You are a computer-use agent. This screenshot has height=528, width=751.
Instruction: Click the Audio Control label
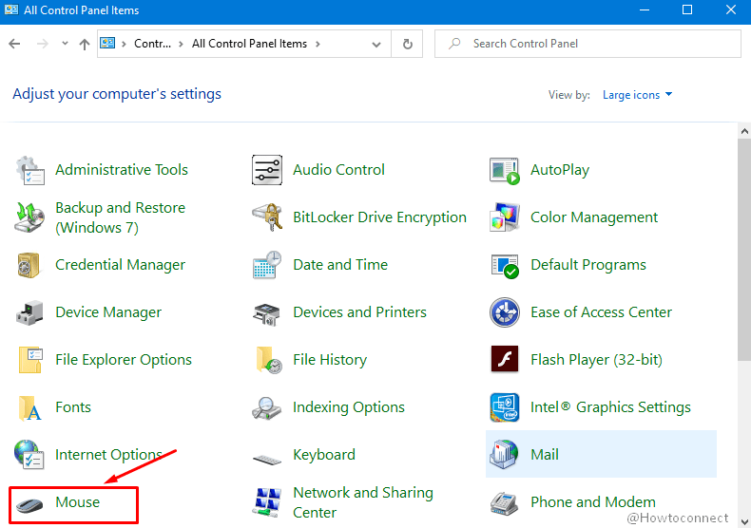point(338,170)
